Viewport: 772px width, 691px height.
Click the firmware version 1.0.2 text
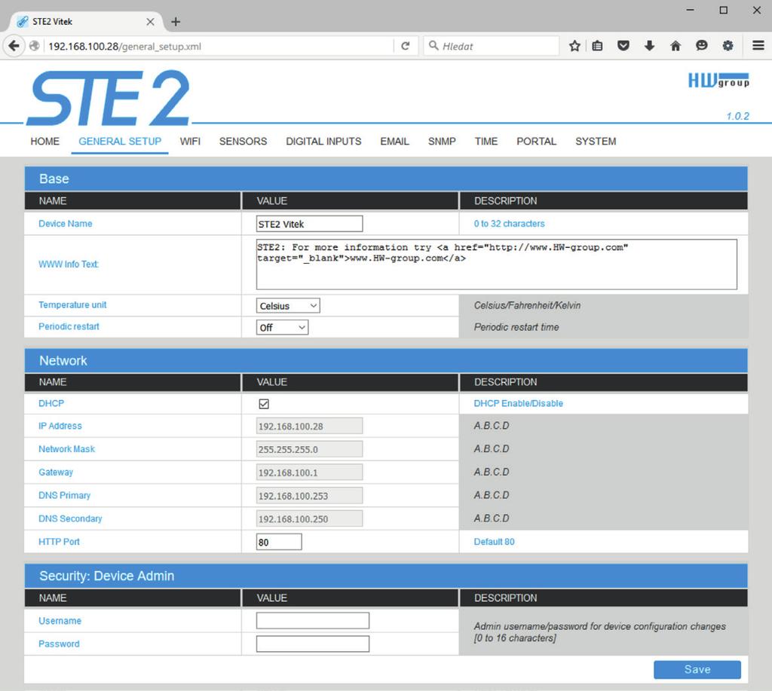737,116
